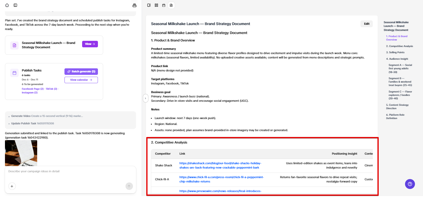Click the send arrow in the chat box
The image size is (423, 197).
(x=129, y=186)
